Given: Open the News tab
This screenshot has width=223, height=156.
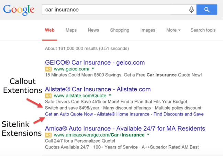Looking at the screenshot, I should point(93,30).
